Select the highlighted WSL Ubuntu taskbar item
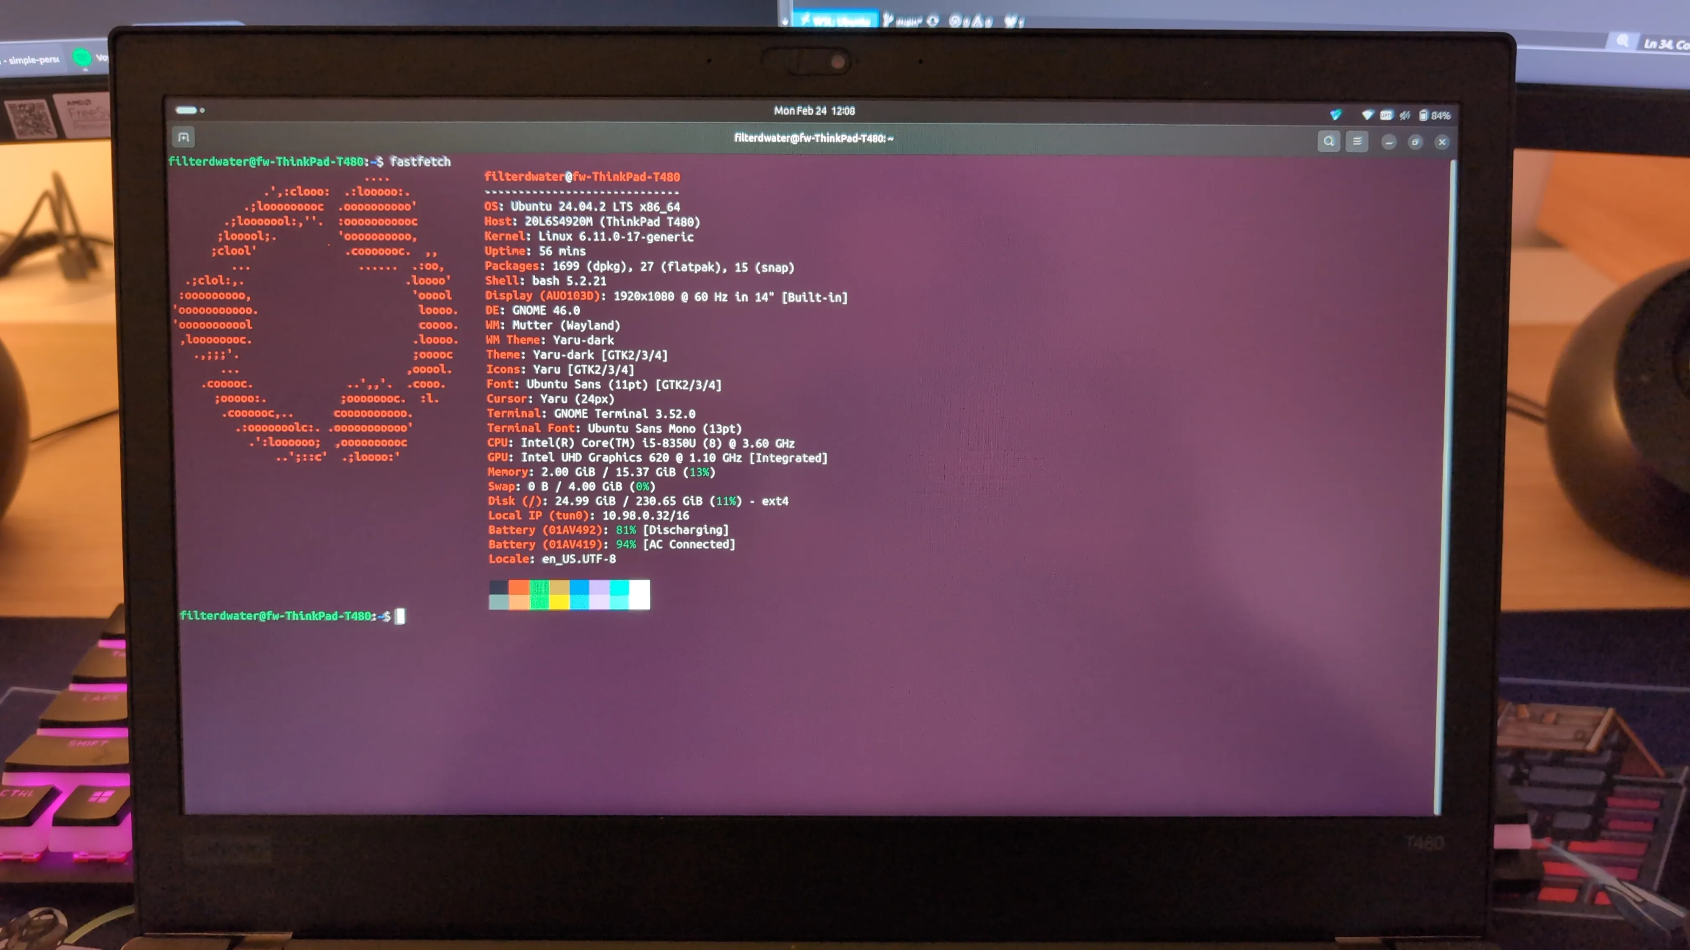Viewport: 1690px width, 950px height. 837,19
